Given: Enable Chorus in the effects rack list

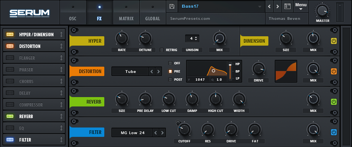Looking at the screenshot, I should point(10,81).
